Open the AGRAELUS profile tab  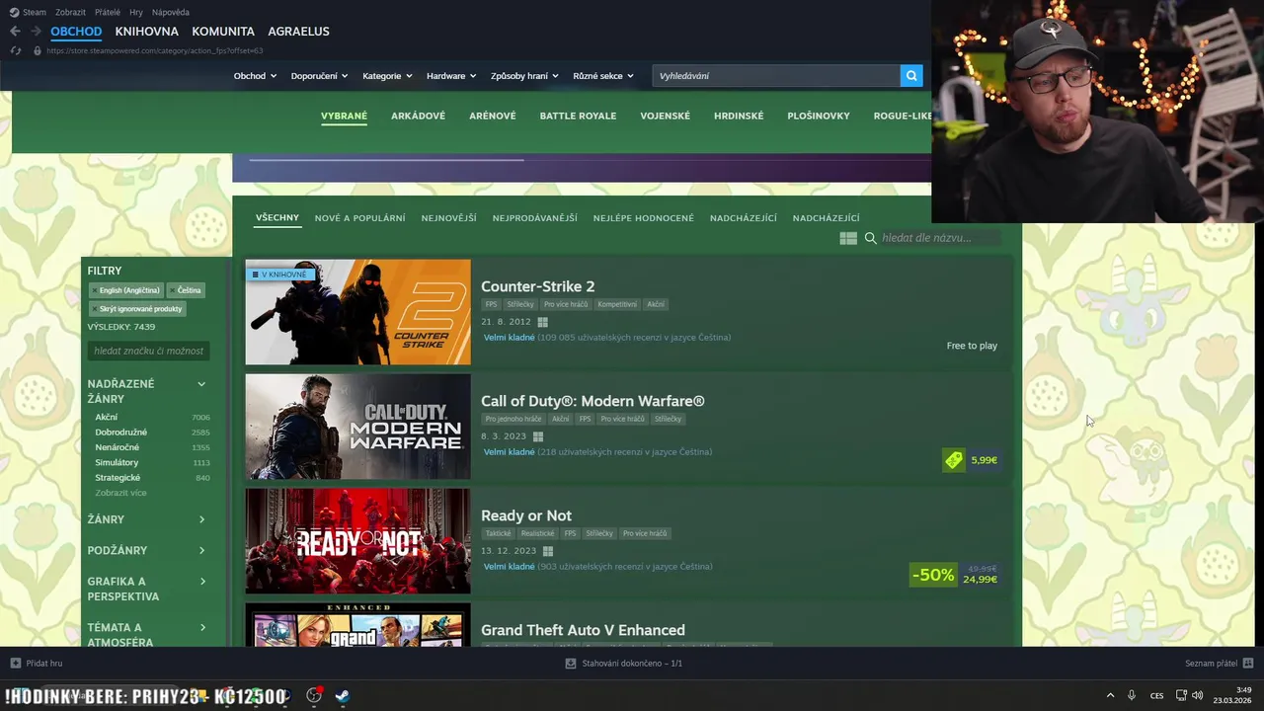(298, 32)
